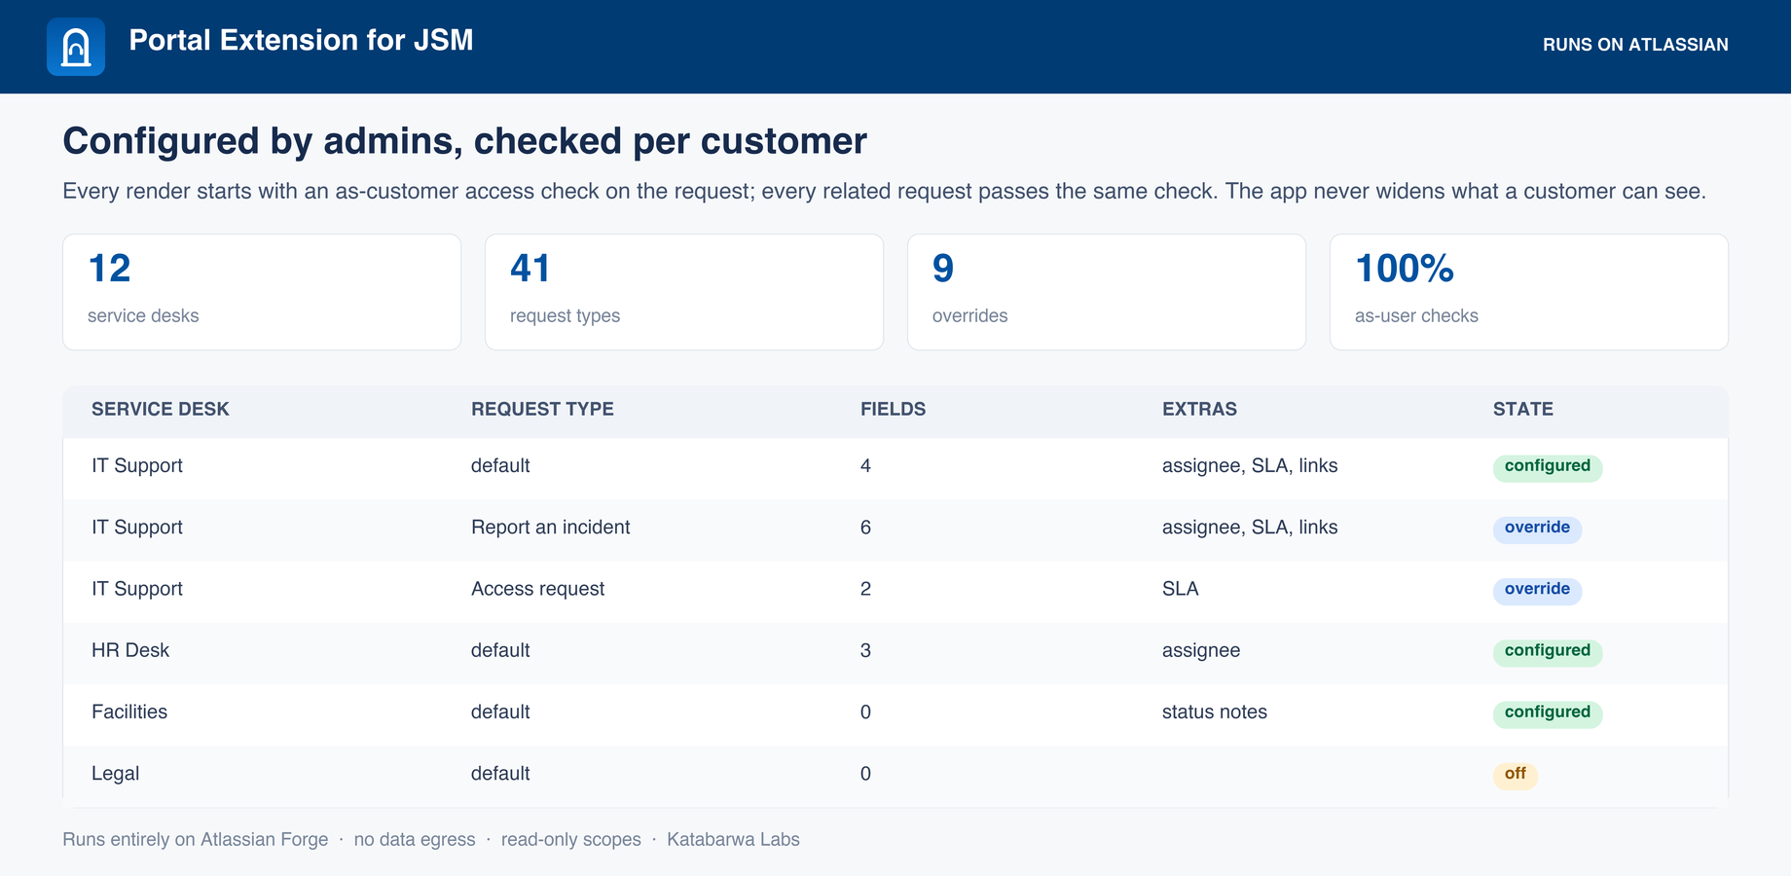
Task: Click fields value 2 in Access request row
Action: point(865,589)
